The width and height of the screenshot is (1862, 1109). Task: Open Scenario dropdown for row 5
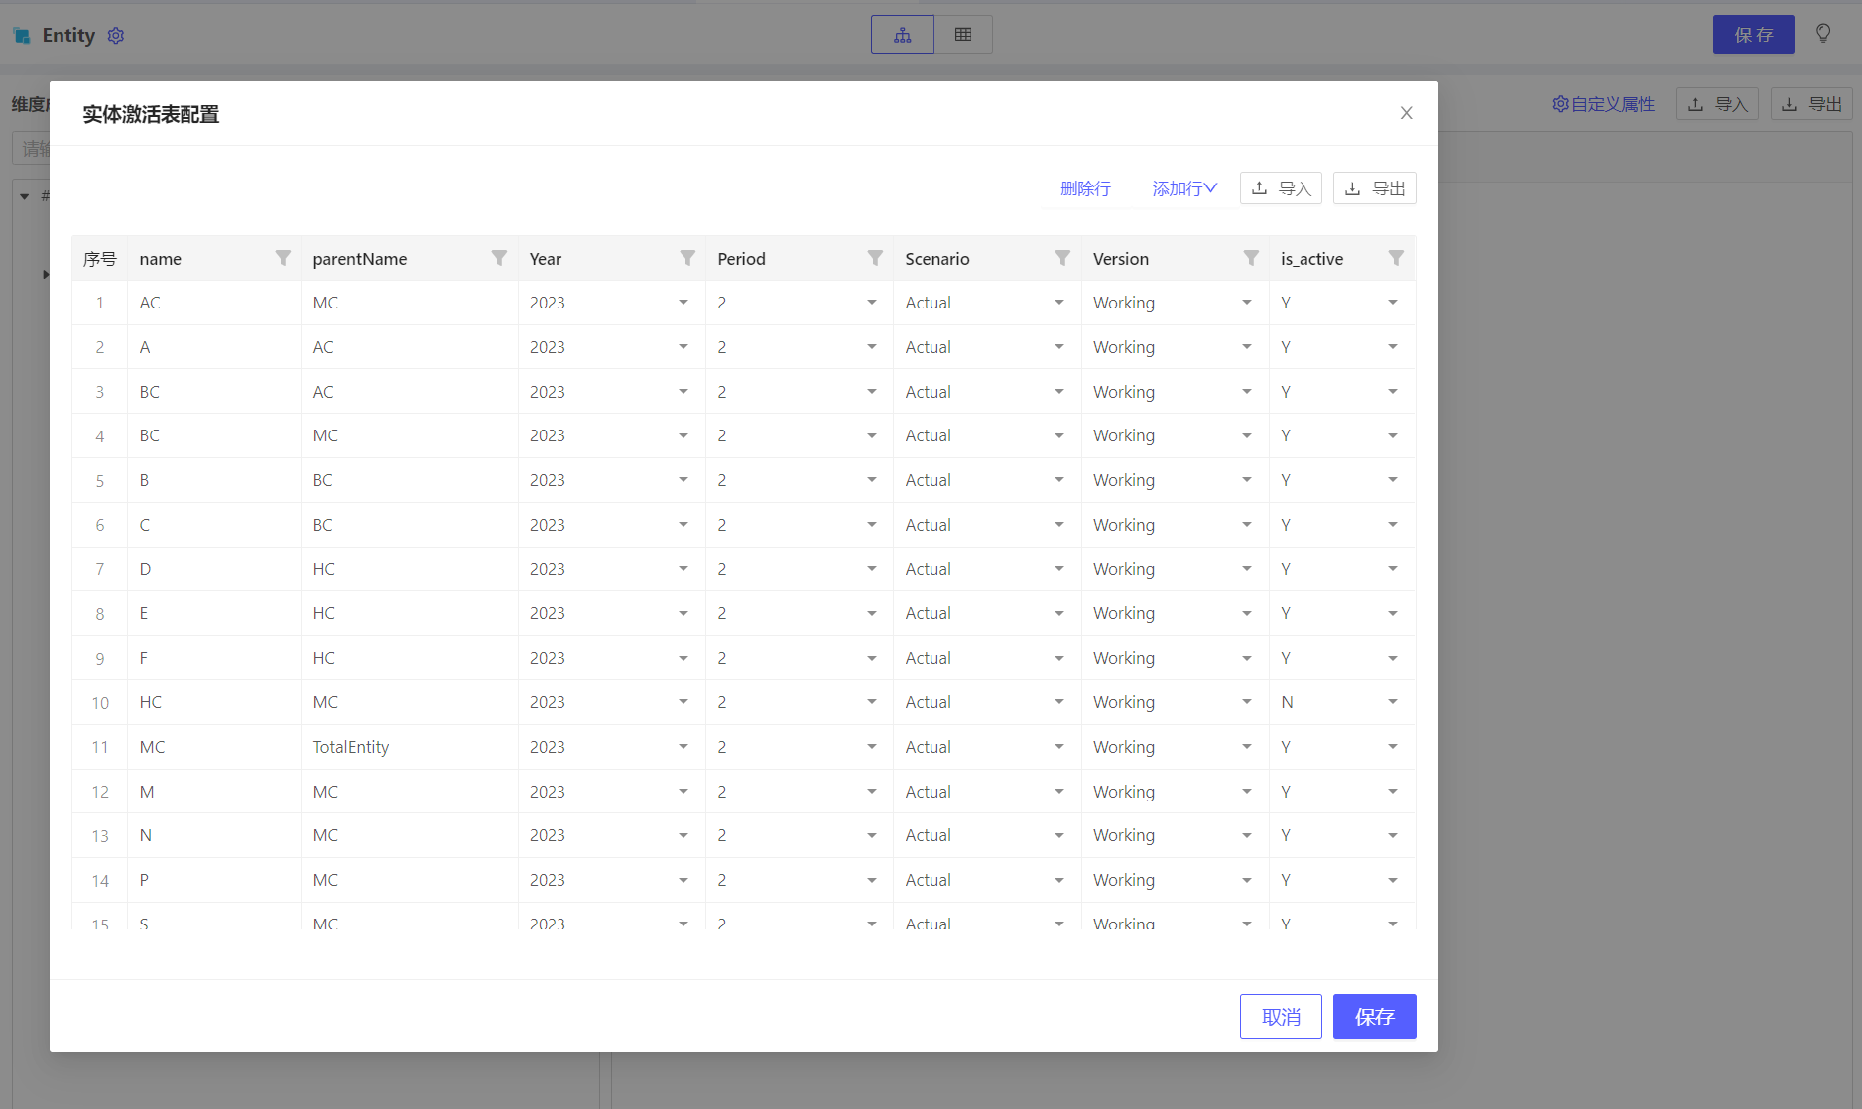(1058, 480)
